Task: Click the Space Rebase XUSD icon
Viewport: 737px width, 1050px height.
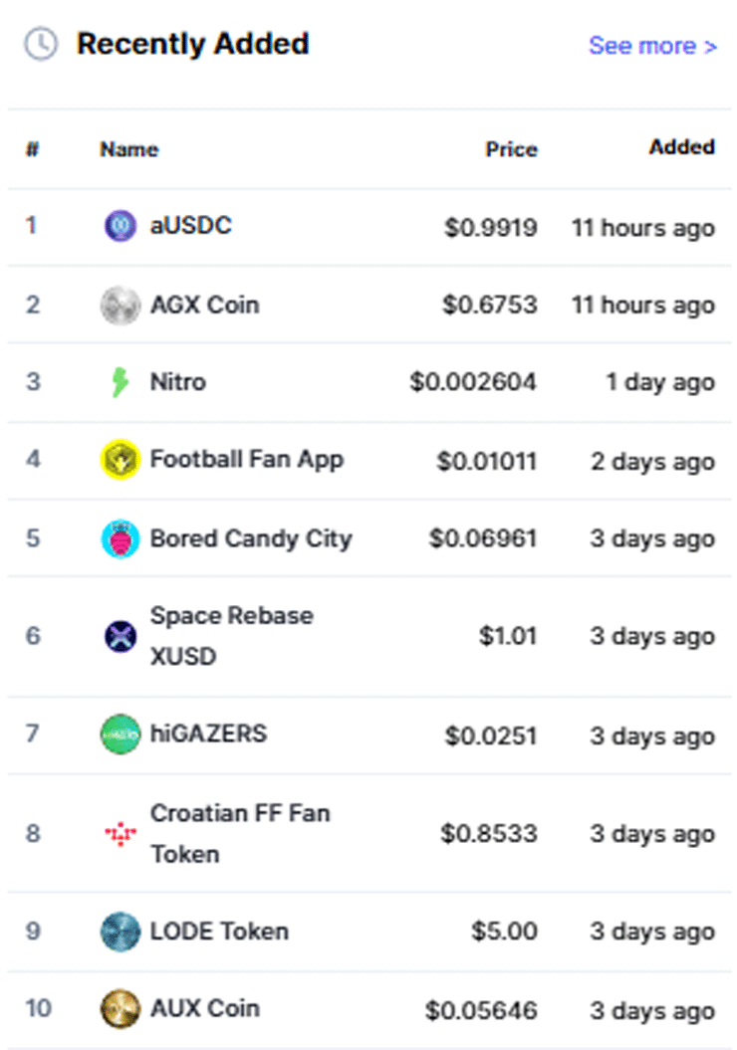Action: pos(121,636)
